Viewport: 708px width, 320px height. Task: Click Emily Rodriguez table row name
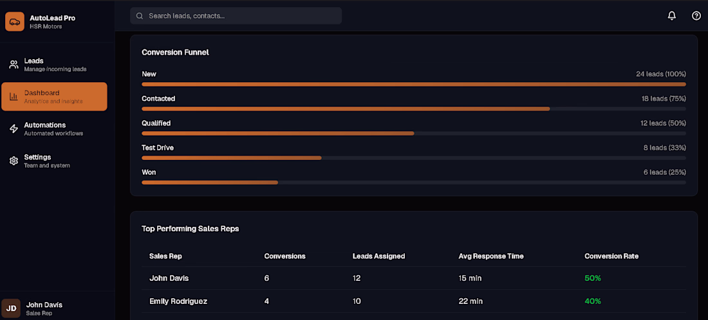pyautogui.click(x=178, y=301)
